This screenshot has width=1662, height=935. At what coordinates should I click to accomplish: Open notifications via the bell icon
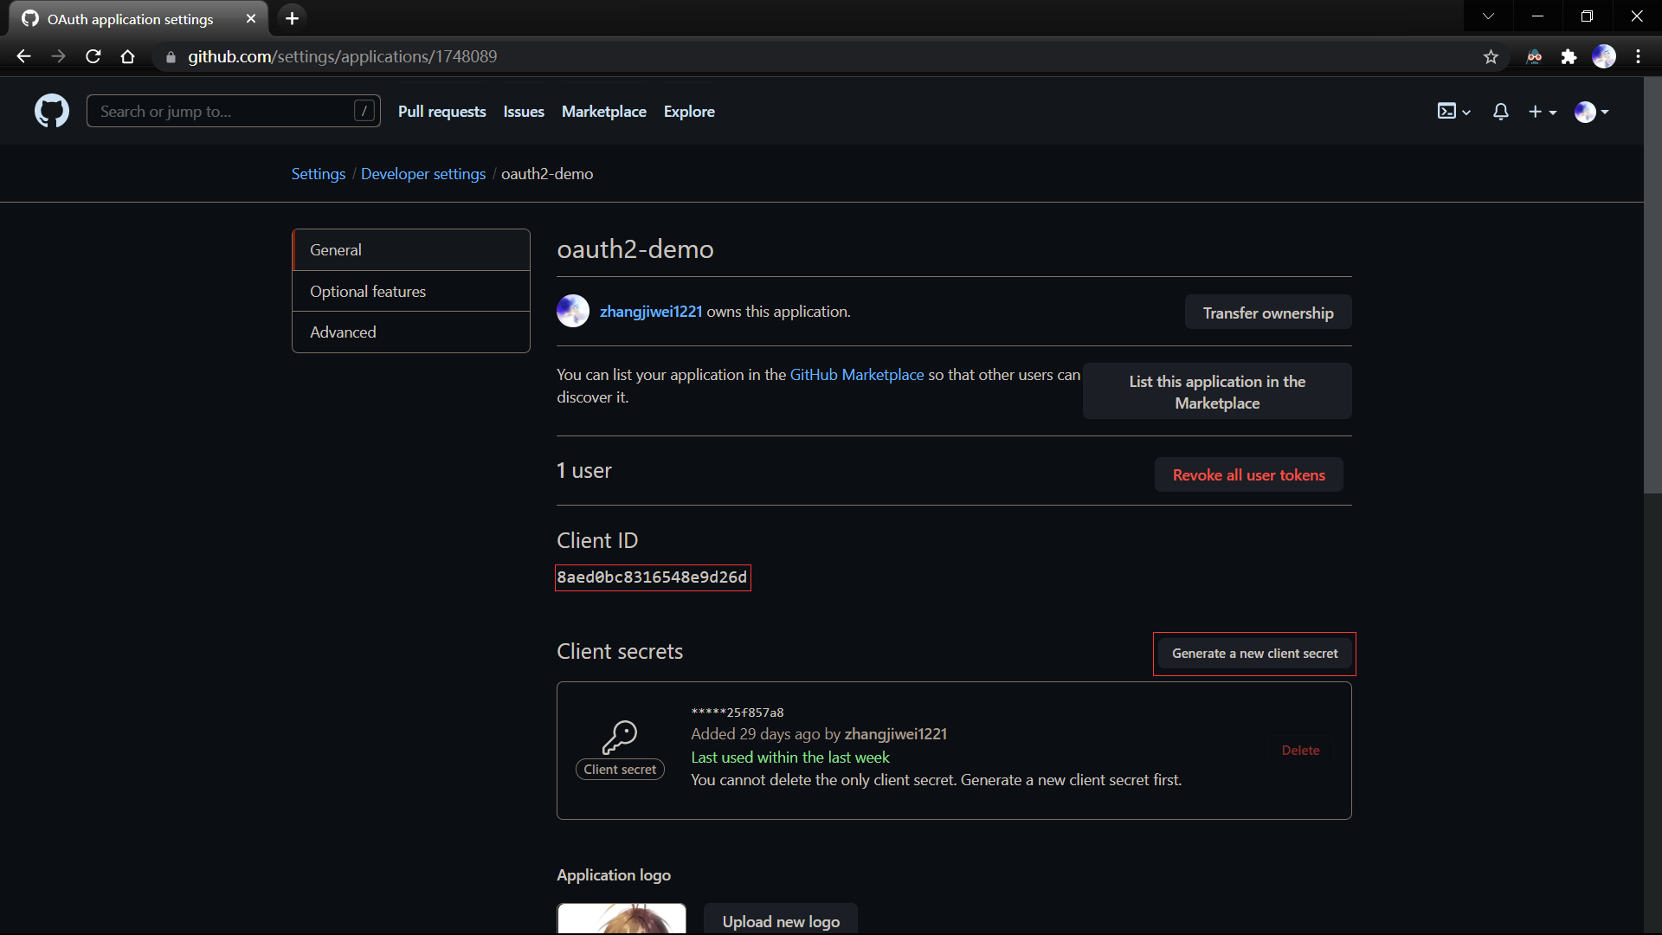click(x=1500, y=111)
